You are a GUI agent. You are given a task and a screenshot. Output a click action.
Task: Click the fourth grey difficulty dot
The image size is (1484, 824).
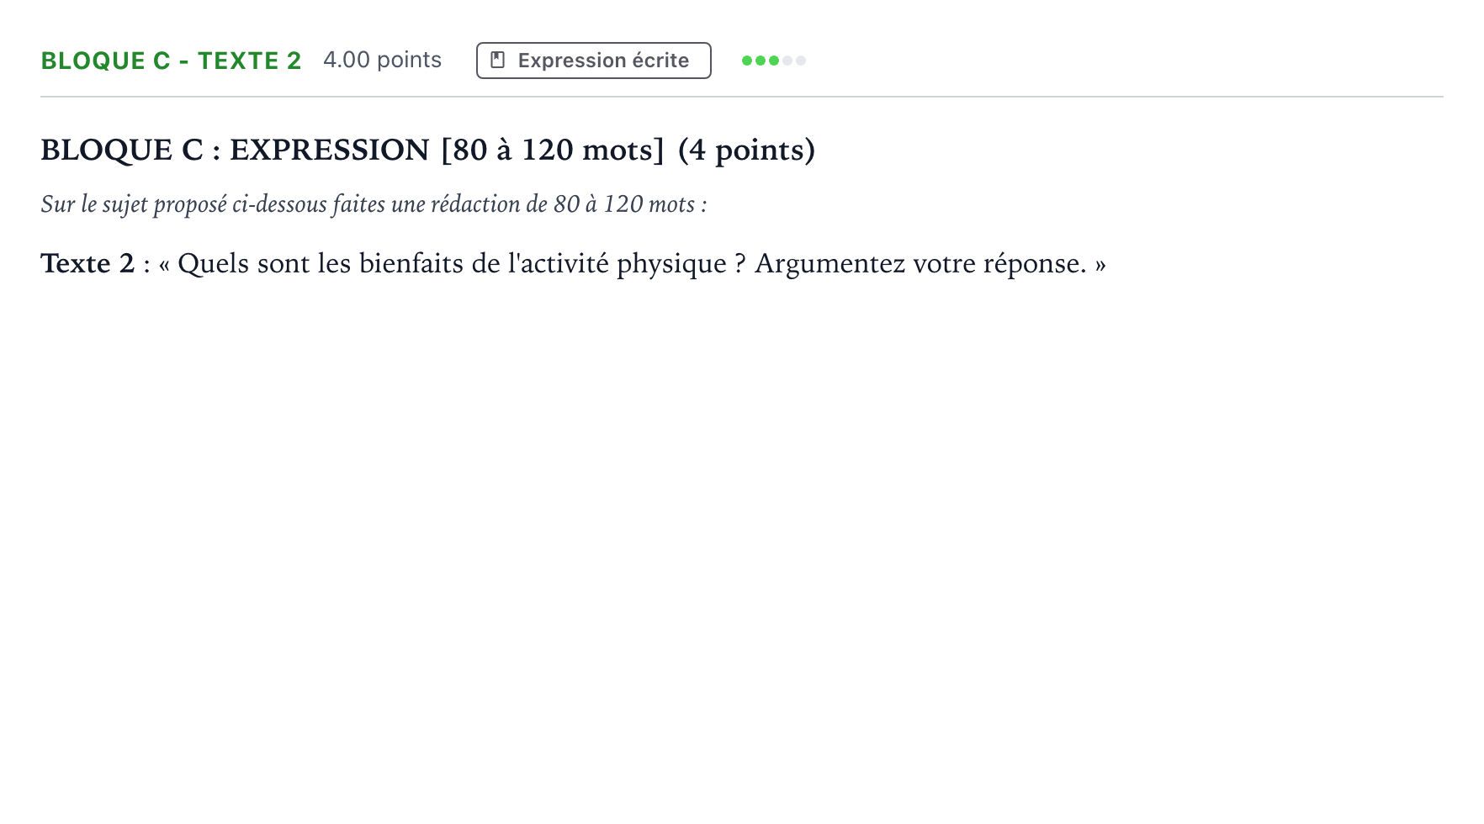point(787,61)
